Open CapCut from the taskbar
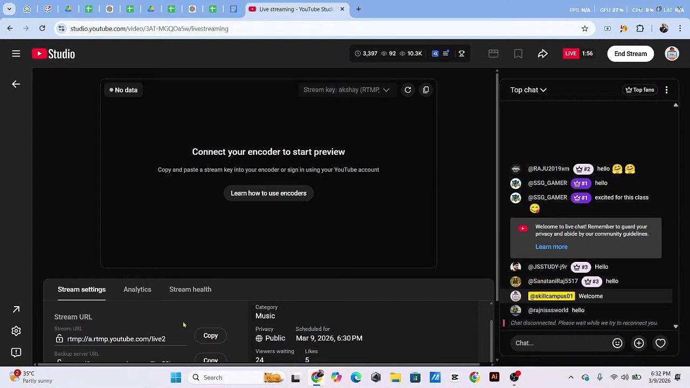This screenshot has height=388, width=690. click(x=455, y=377)
